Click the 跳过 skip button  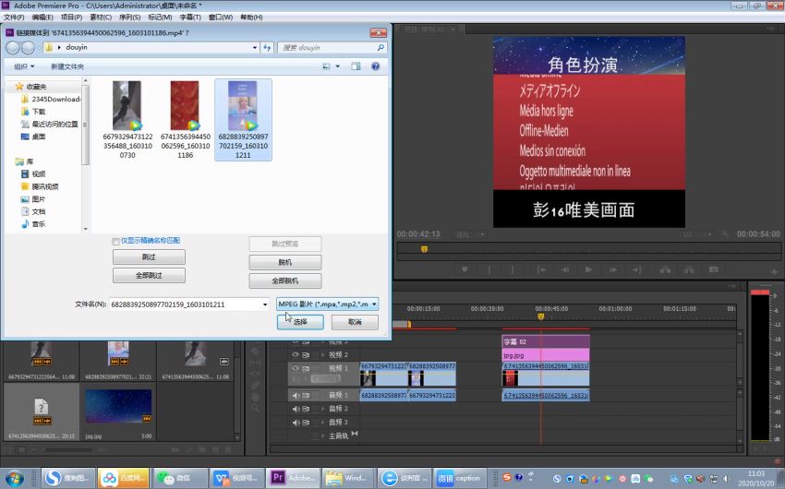(x=149, y=257)
